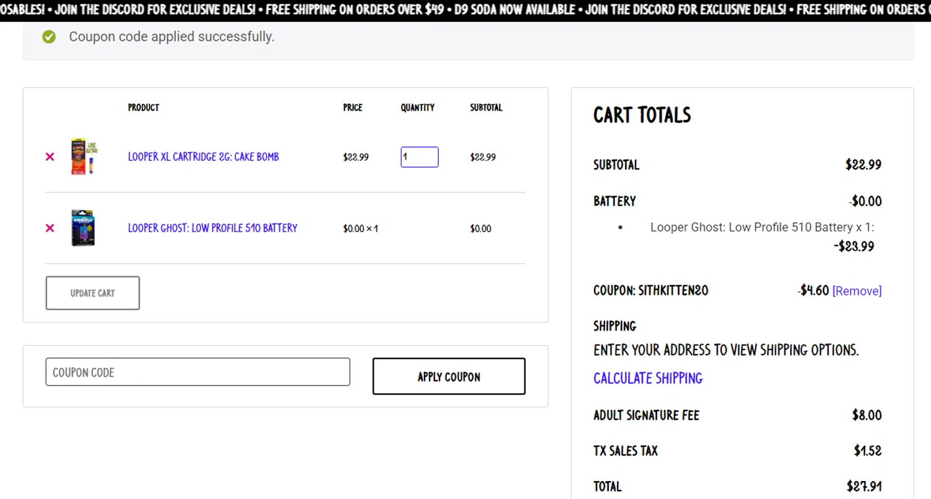Open Looper XL Cartridge 2G: Cake Bomb link

[204, 157]
